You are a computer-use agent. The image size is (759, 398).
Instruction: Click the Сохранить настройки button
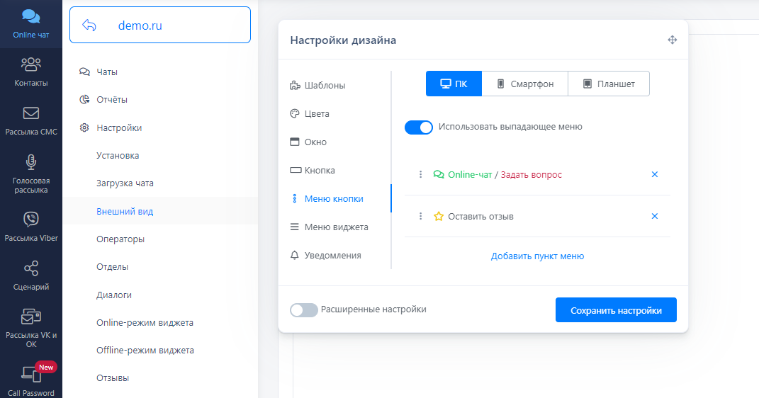click(616, 310)
